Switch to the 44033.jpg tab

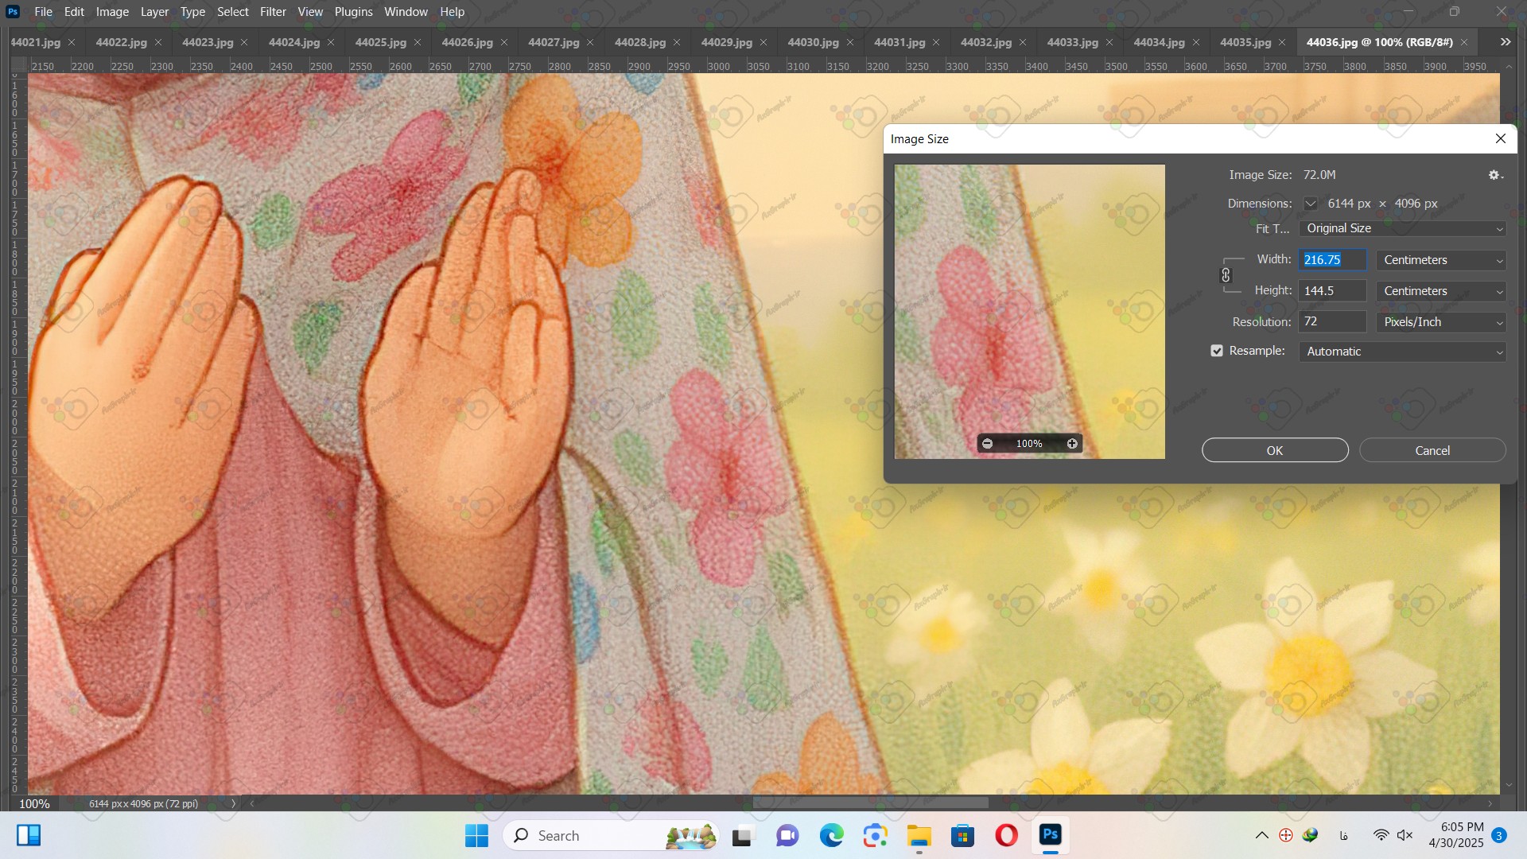coord(1072,42)
